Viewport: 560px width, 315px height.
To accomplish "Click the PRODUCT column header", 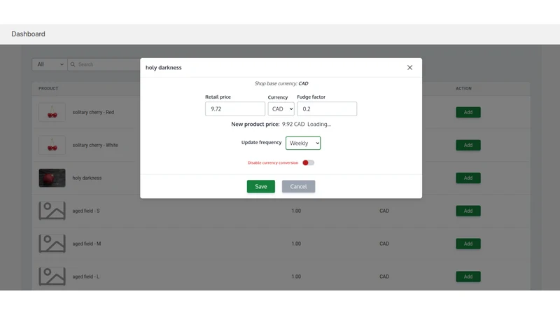I will tap(48, 88).
